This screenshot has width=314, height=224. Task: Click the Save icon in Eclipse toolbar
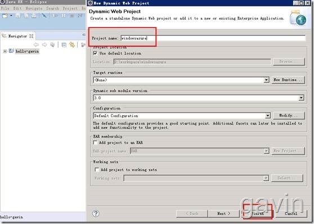(x=18, y=16)
